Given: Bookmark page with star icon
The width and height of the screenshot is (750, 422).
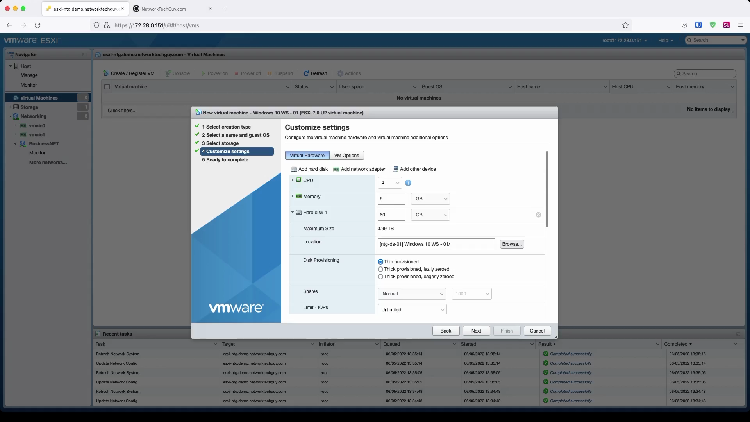Looking at the screenshot, I should (625, 25).
